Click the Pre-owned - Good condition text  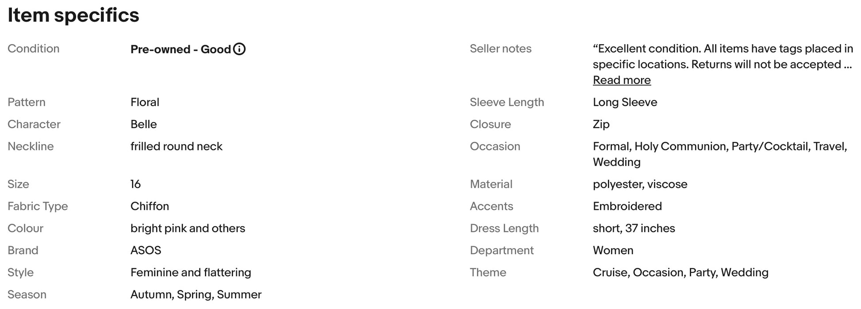tap(181, 49)
